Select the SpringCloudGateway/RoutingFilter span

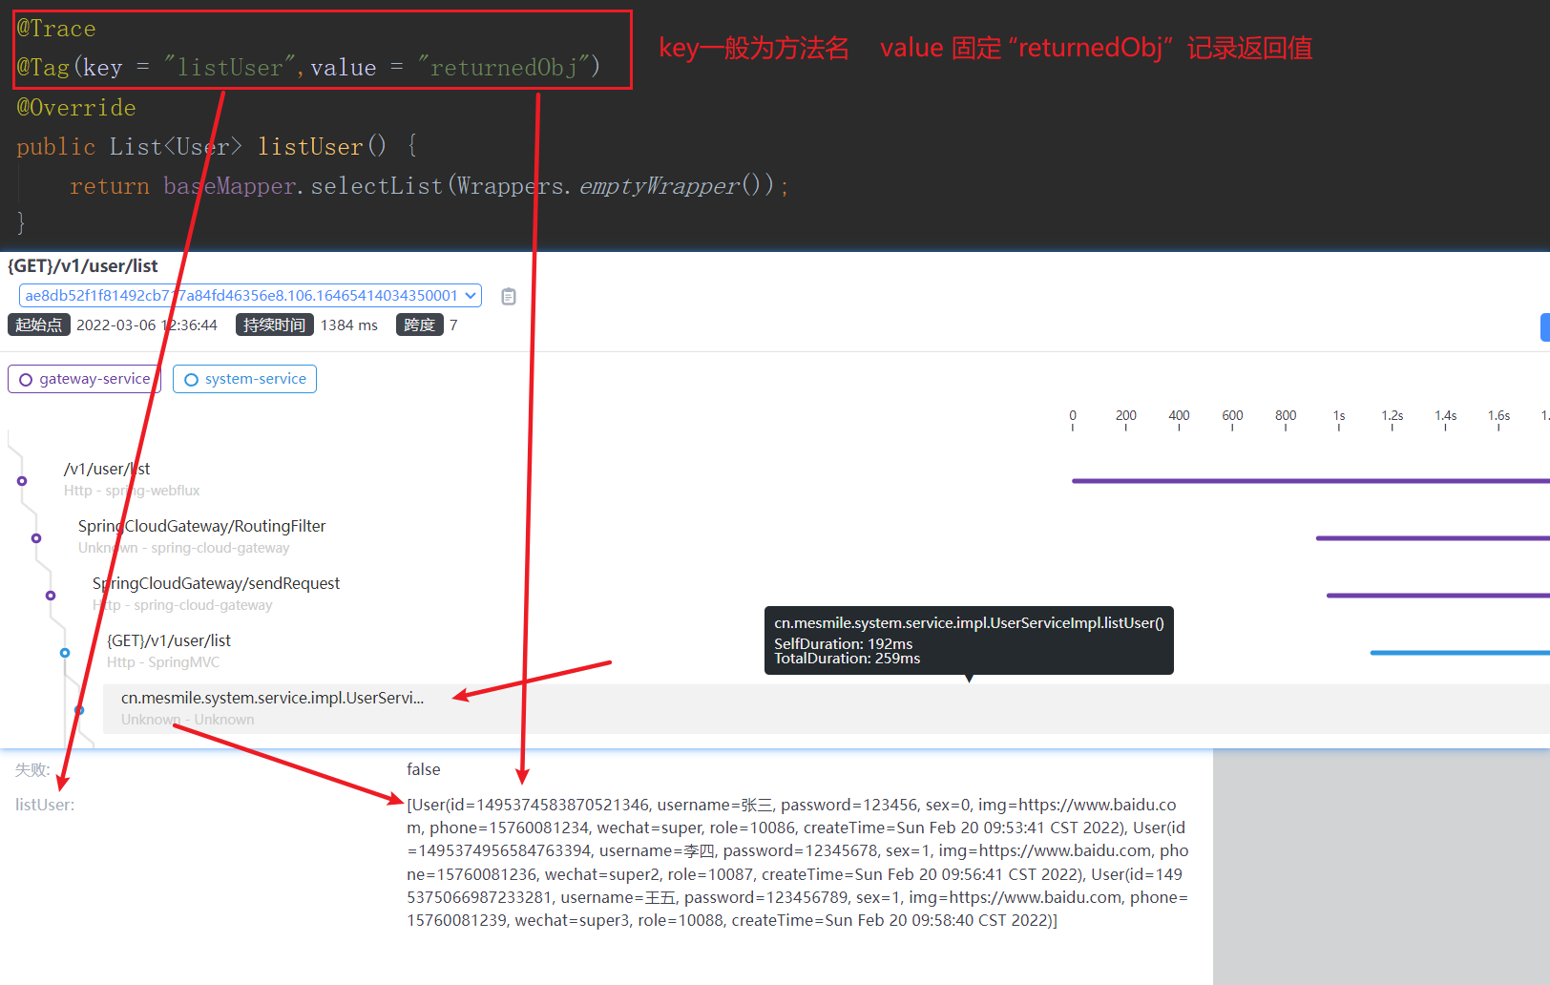point(201,526)
